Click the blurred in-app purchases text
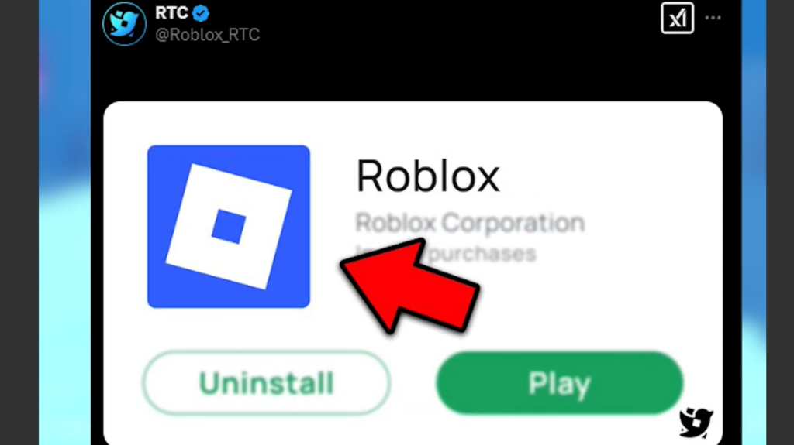 (446, 253)
